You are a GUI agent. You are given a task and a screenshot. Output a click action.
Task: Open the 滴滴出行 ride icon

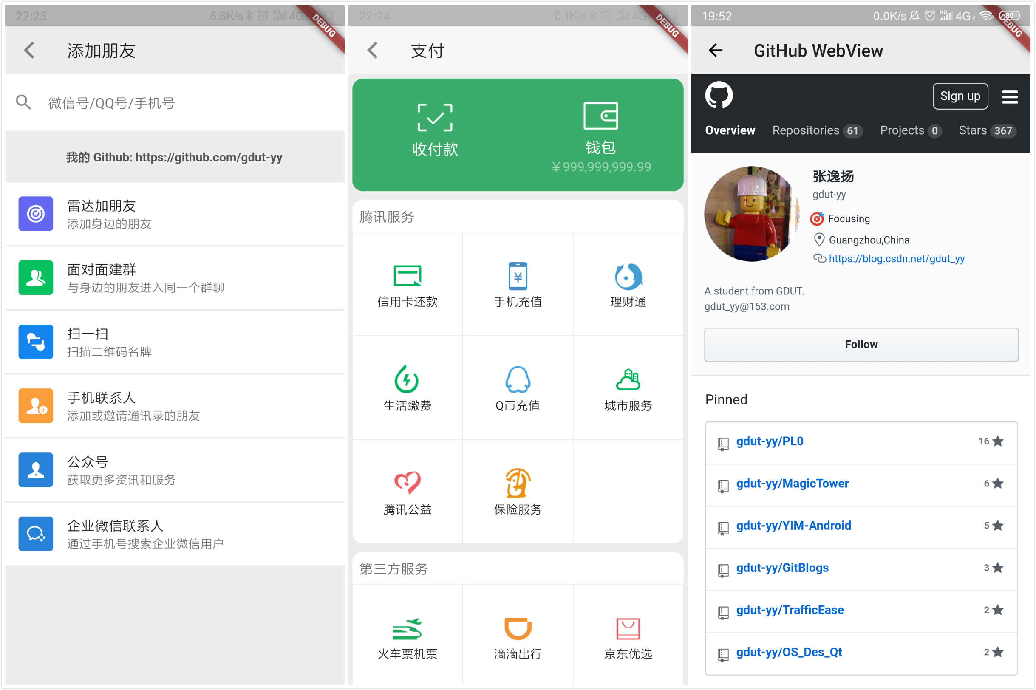click(518, 628)
